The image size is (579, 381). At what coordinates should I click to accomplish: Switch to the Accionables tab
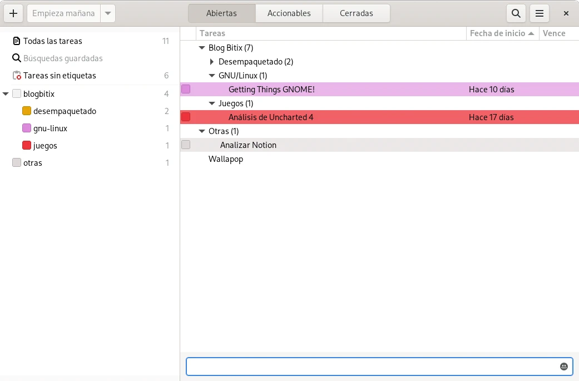point(289,13)
